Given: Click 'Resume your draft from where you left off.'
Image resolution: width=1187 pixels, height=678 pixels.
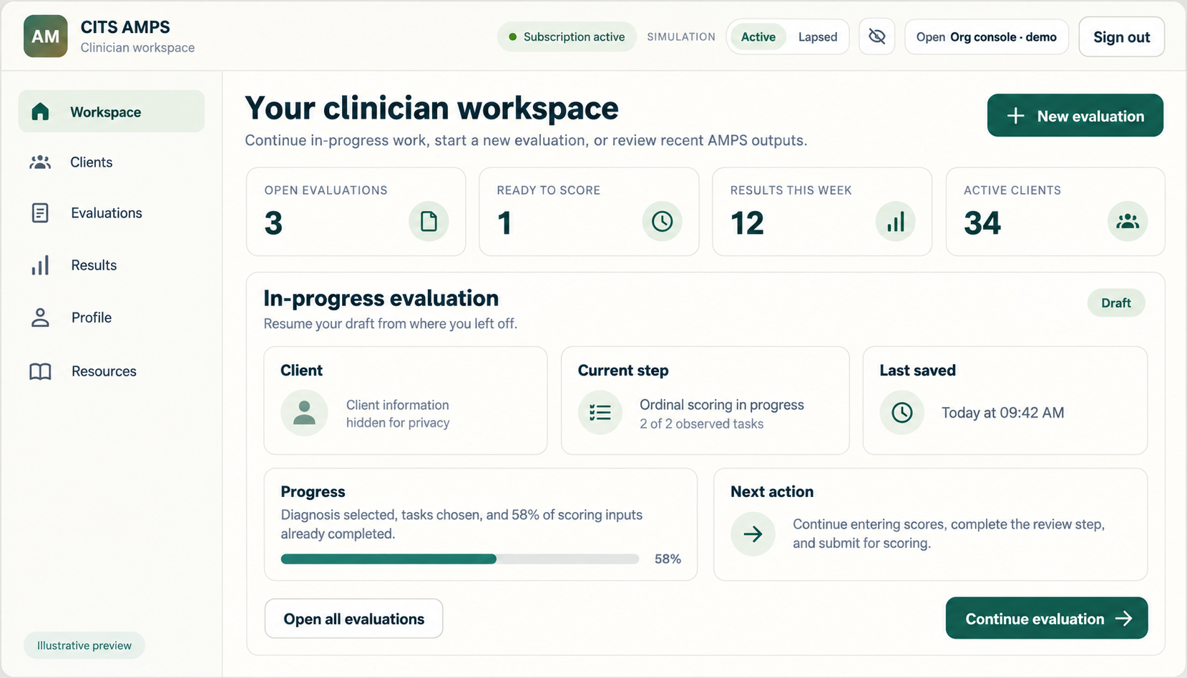Looking at the screenshot, I should [x=390, y=324].
